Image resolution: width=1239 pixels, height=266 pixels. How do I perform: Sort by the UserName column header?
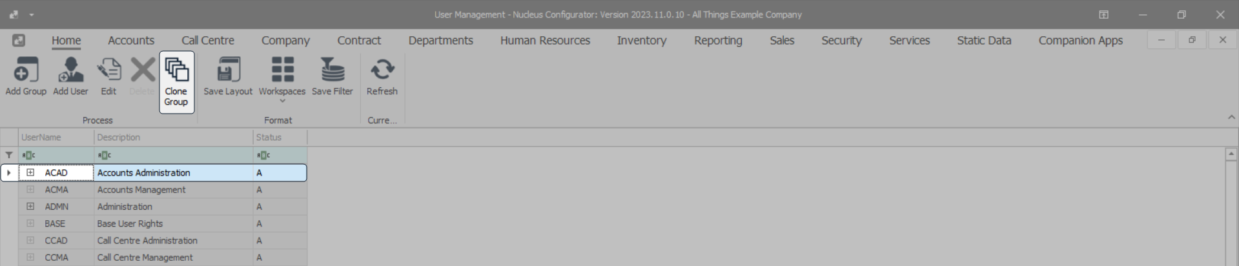coord(56,138)
